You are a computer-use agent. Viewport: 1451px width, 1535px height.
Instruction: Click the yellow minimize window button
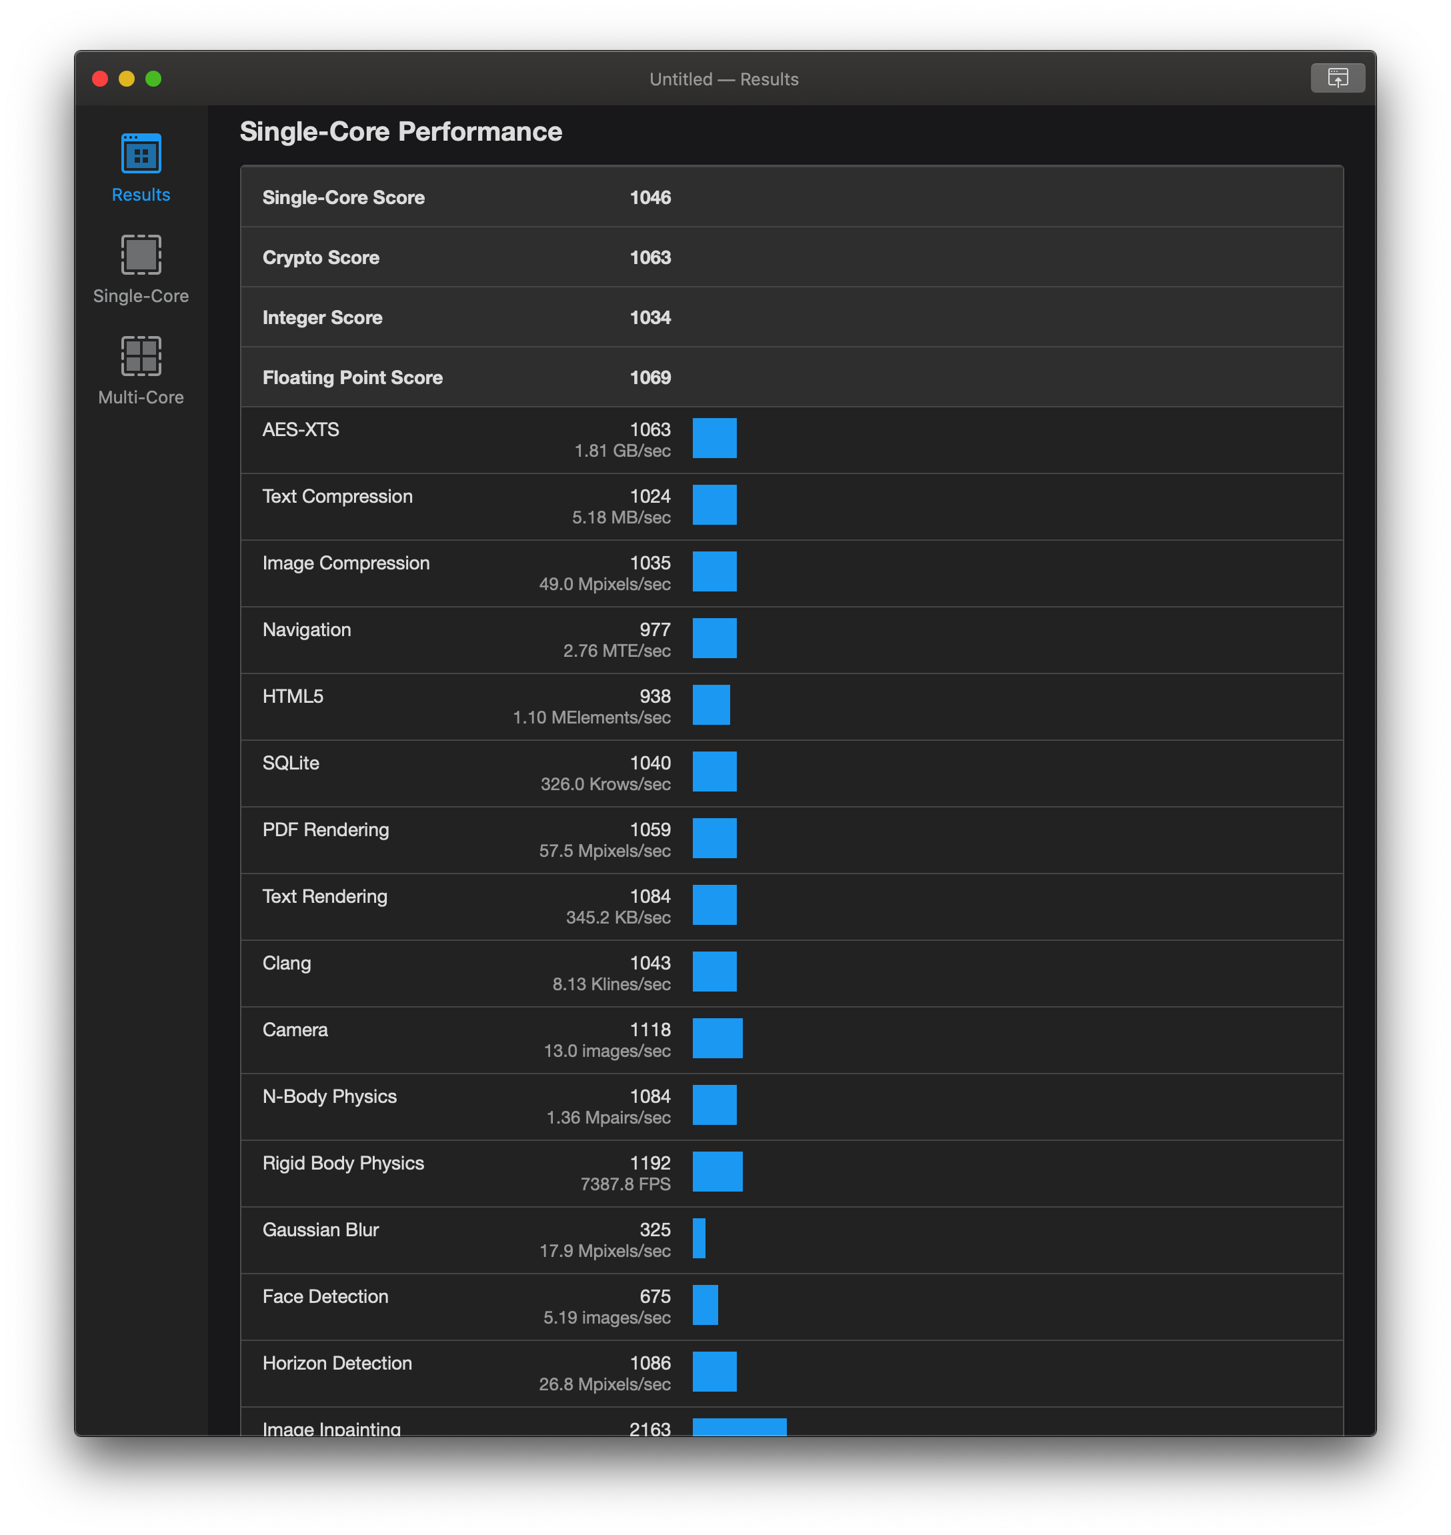127,79
